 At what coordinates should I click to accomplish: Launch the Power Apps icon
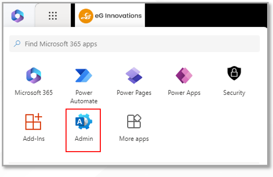tap(184, 75)
